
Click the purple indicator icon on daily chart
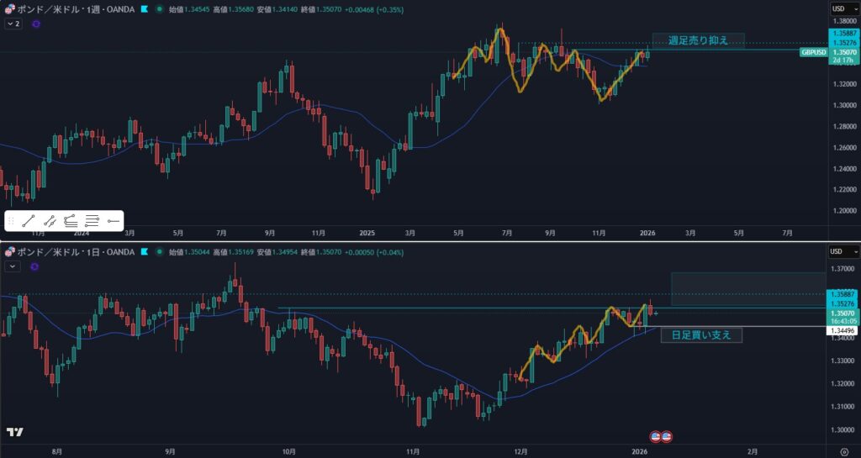tap(35, 266)
